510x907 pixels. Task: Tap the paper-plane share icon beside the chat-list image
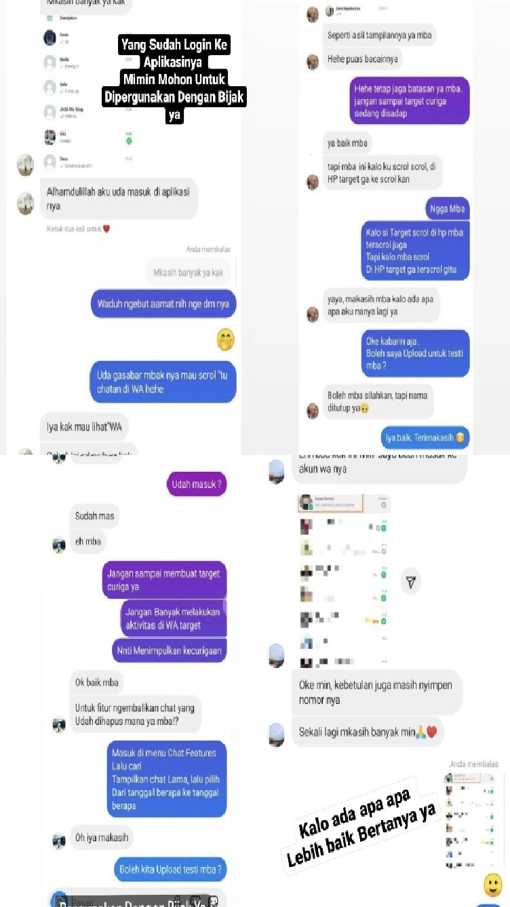[411, 582]
